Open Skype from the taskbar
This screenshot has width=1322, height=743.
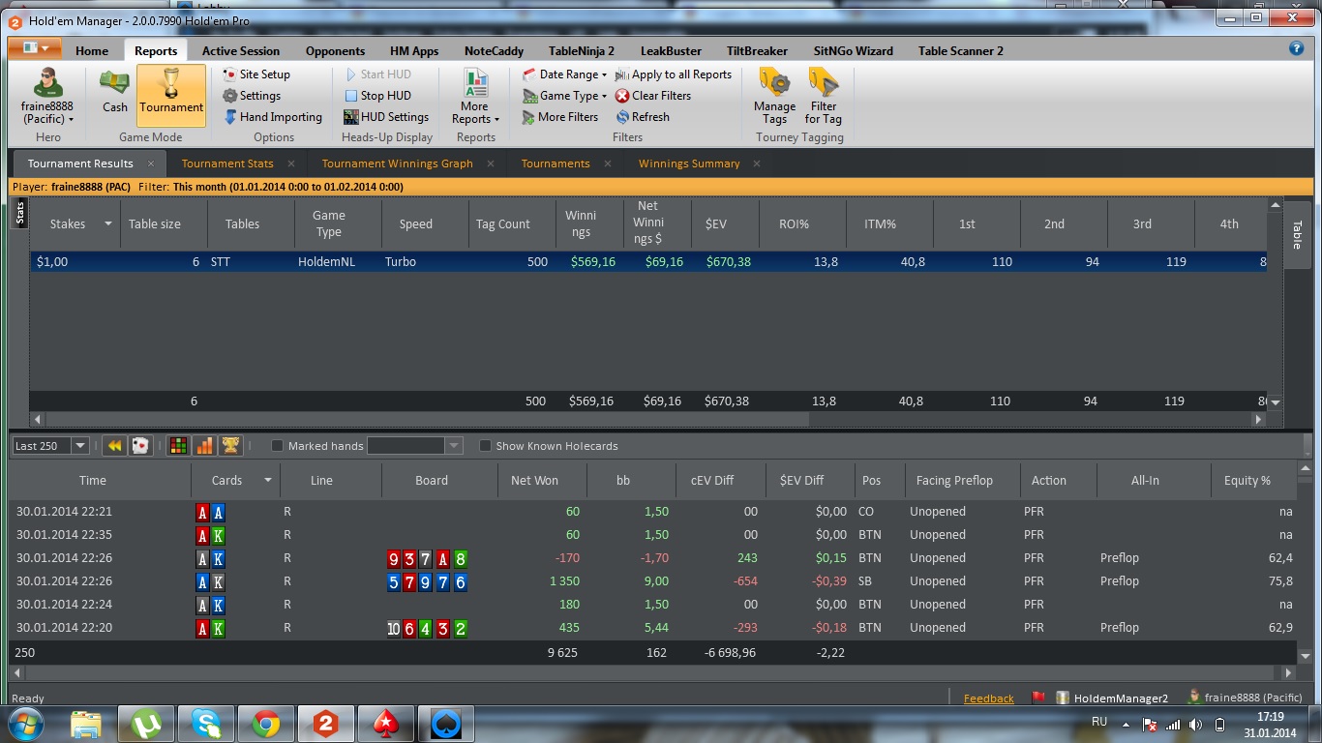pos(206,723)
